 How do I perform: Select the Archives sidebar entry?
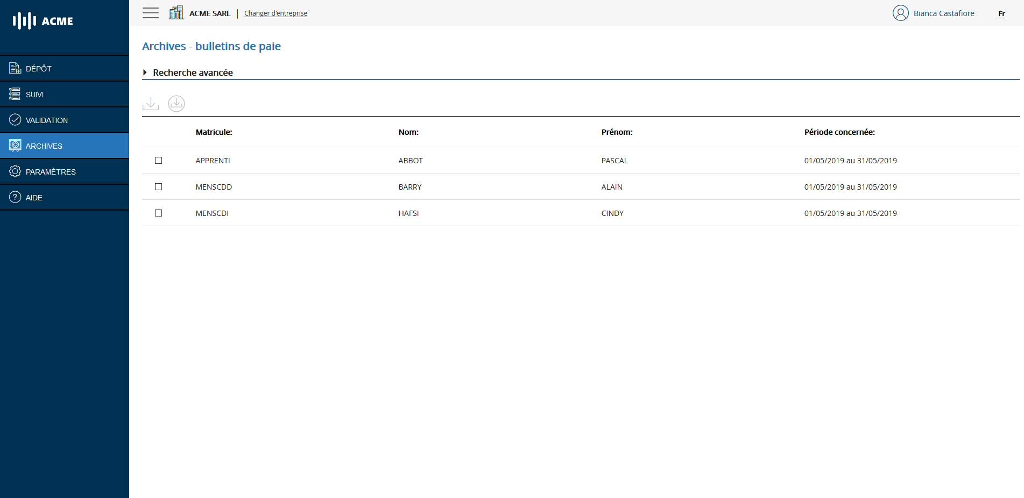[x=44, y=146]
